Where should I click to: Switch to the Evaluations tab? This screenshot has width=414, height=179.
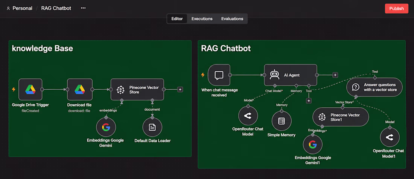click(232, 19)
